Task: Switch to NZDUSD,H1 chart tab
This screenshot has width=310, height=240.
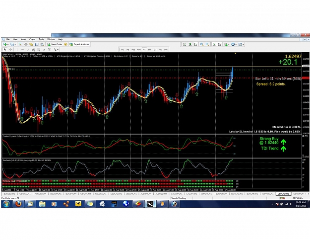Action: coord(101,194)
